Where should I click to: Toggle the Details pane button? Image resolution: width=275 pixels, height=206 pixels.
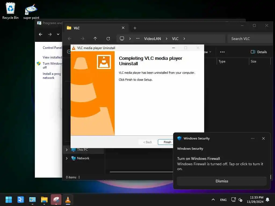click(x=259, y=52)
